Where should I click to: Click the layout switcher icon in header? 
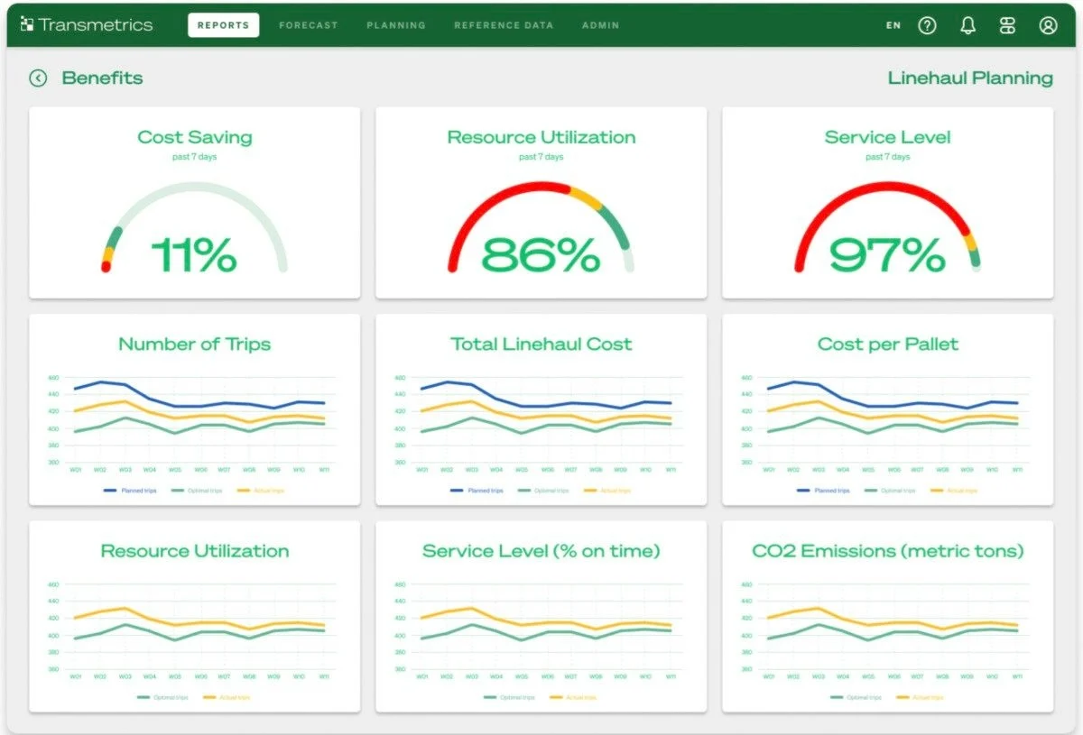click(1008, 25)
